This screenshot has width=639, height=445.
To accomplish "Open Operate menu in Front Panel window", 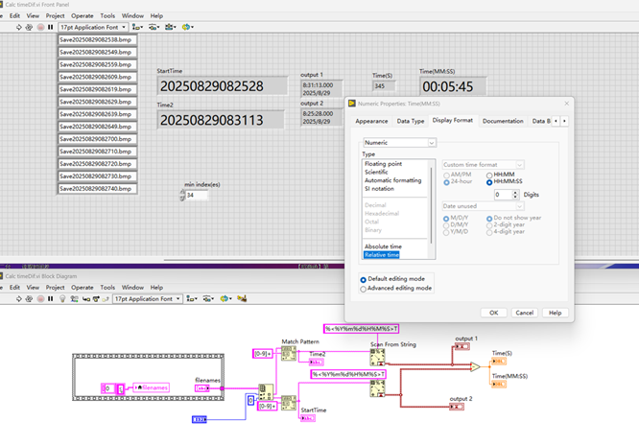I will (83, 16).
